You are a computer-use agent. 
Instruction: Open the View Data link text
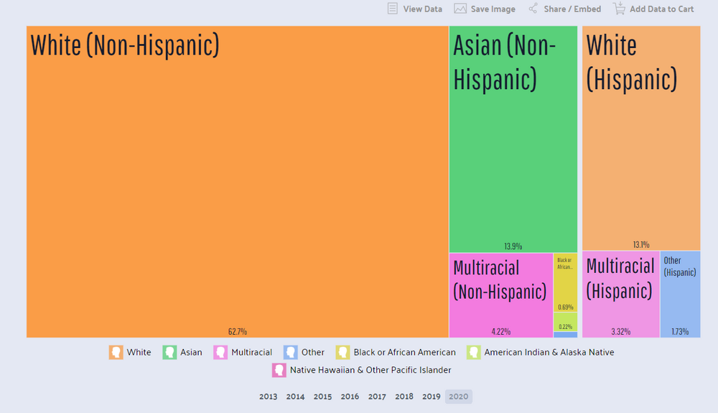(423, 9)
